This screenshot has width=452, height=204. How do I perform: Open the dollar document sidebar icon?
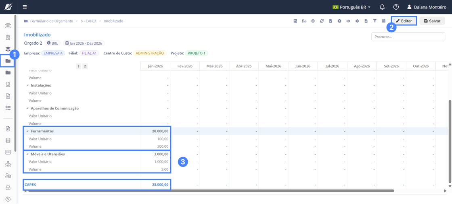tap(8, 37)
